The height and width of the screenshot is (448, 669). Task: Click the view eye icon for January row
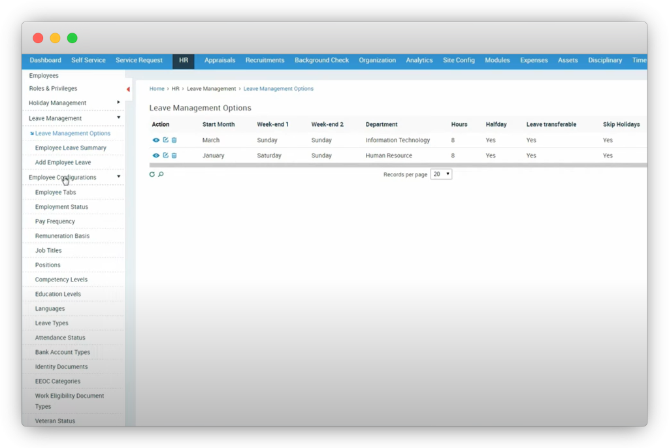click(x=156, y=155)
